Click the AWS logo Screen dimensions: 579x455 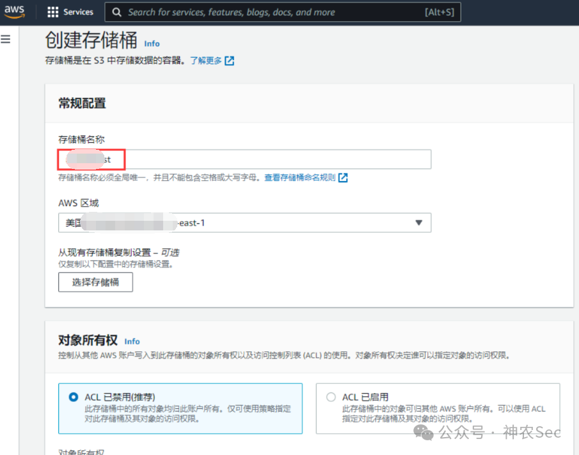[15, 12]
